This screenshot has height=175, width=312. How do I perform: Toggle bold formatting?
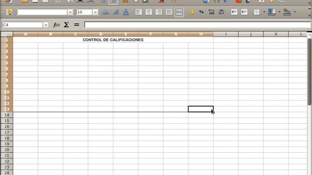106,12
